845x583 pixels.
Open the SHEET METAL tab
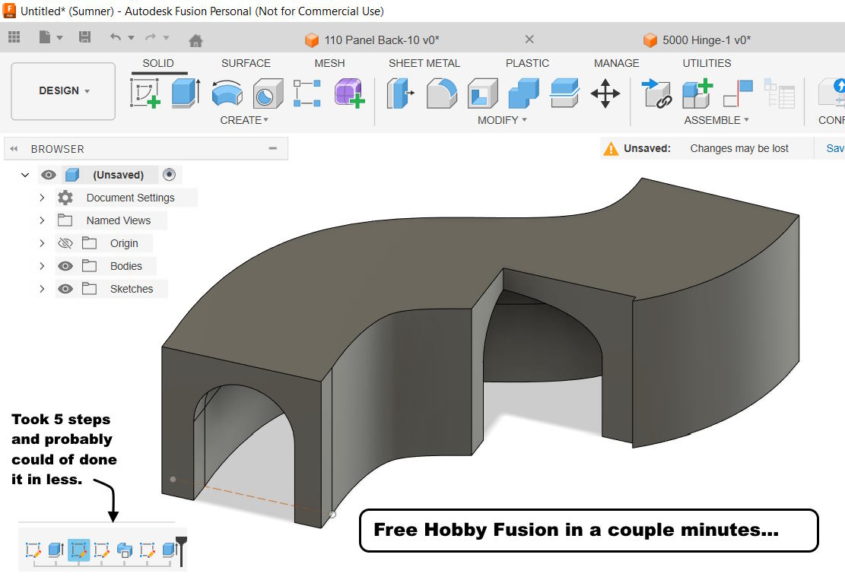(x=424, y=63)
